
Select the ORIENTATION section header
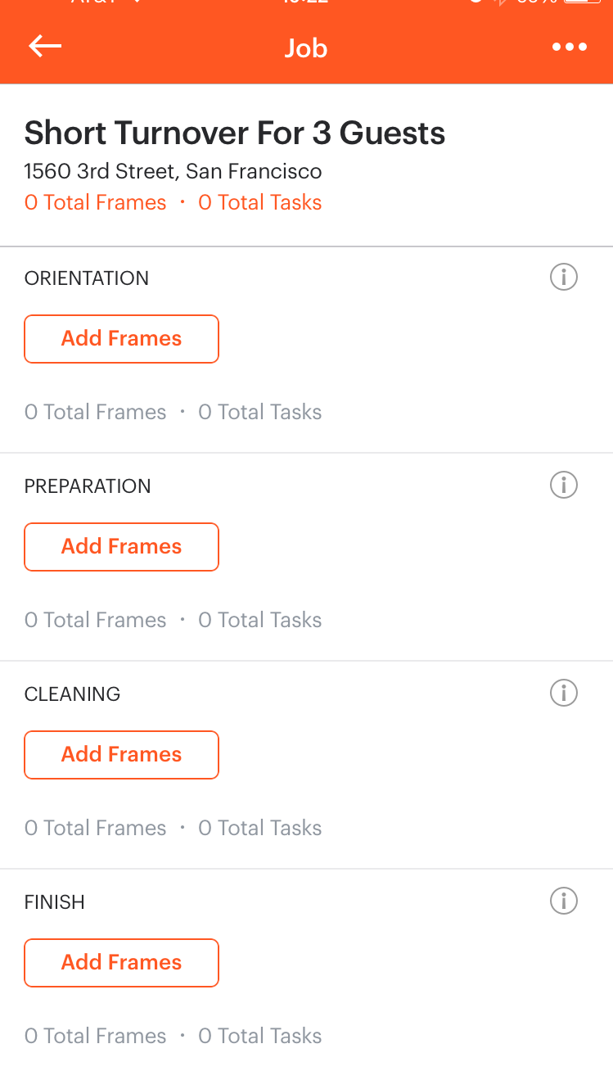pyautogui.click(x=86, y=278)
